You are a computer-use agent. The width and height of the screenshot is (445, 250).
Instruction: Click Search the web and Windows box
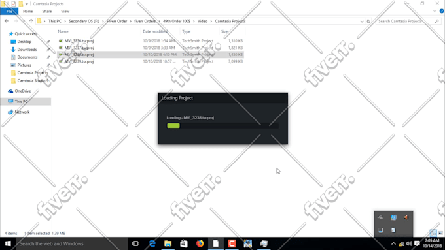pos(71,243)
